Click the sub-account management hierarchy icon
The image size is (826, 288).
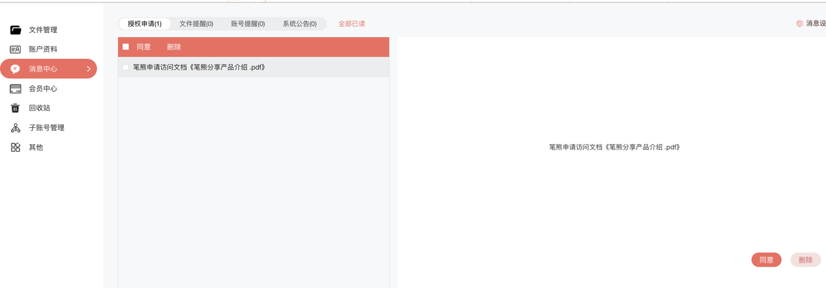(x=15, y=128)
